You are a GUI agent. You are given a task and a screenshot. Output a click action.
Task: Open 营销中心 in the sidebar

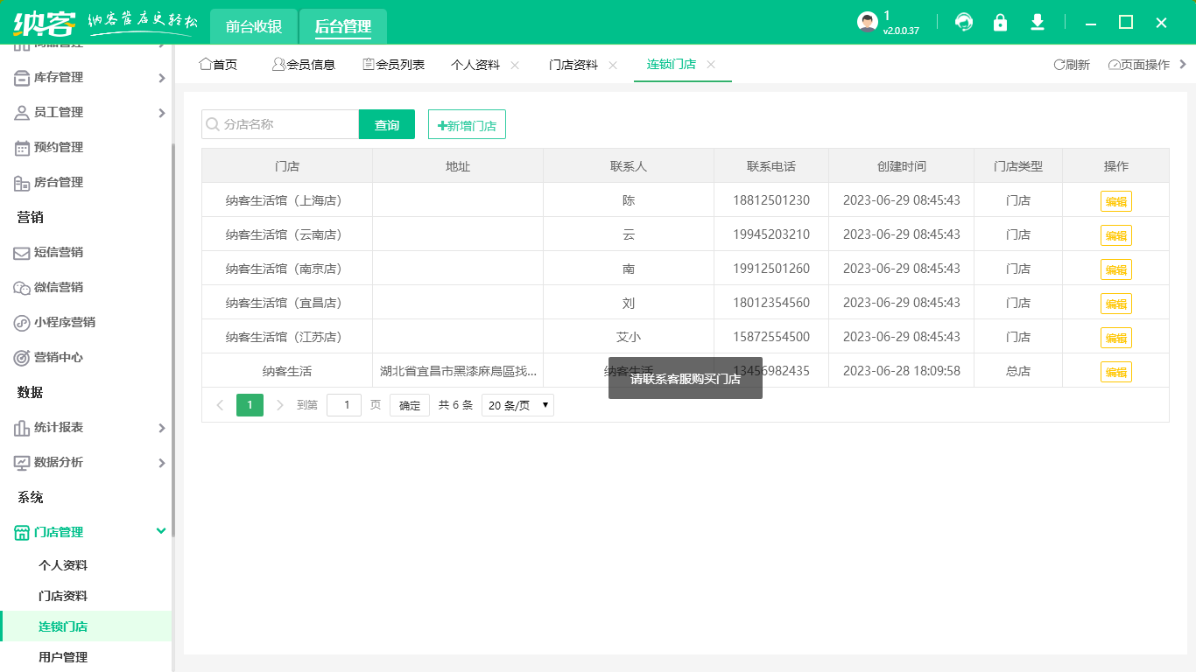click(x=58, y=357)
